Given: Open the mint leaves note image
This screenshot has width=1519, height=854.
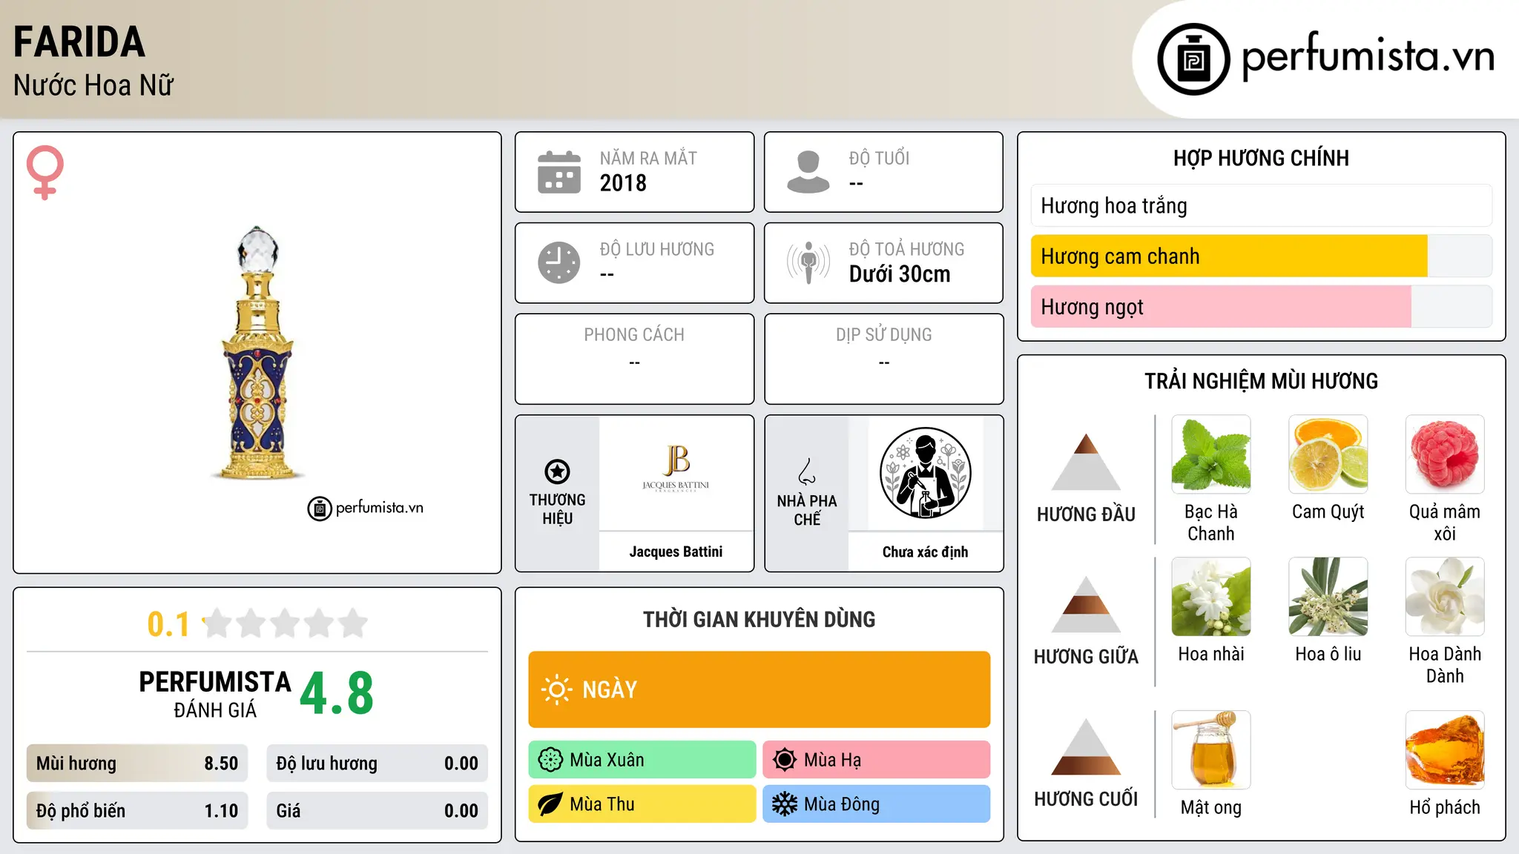Looking at the screenshot, I should coord(1211,454).
